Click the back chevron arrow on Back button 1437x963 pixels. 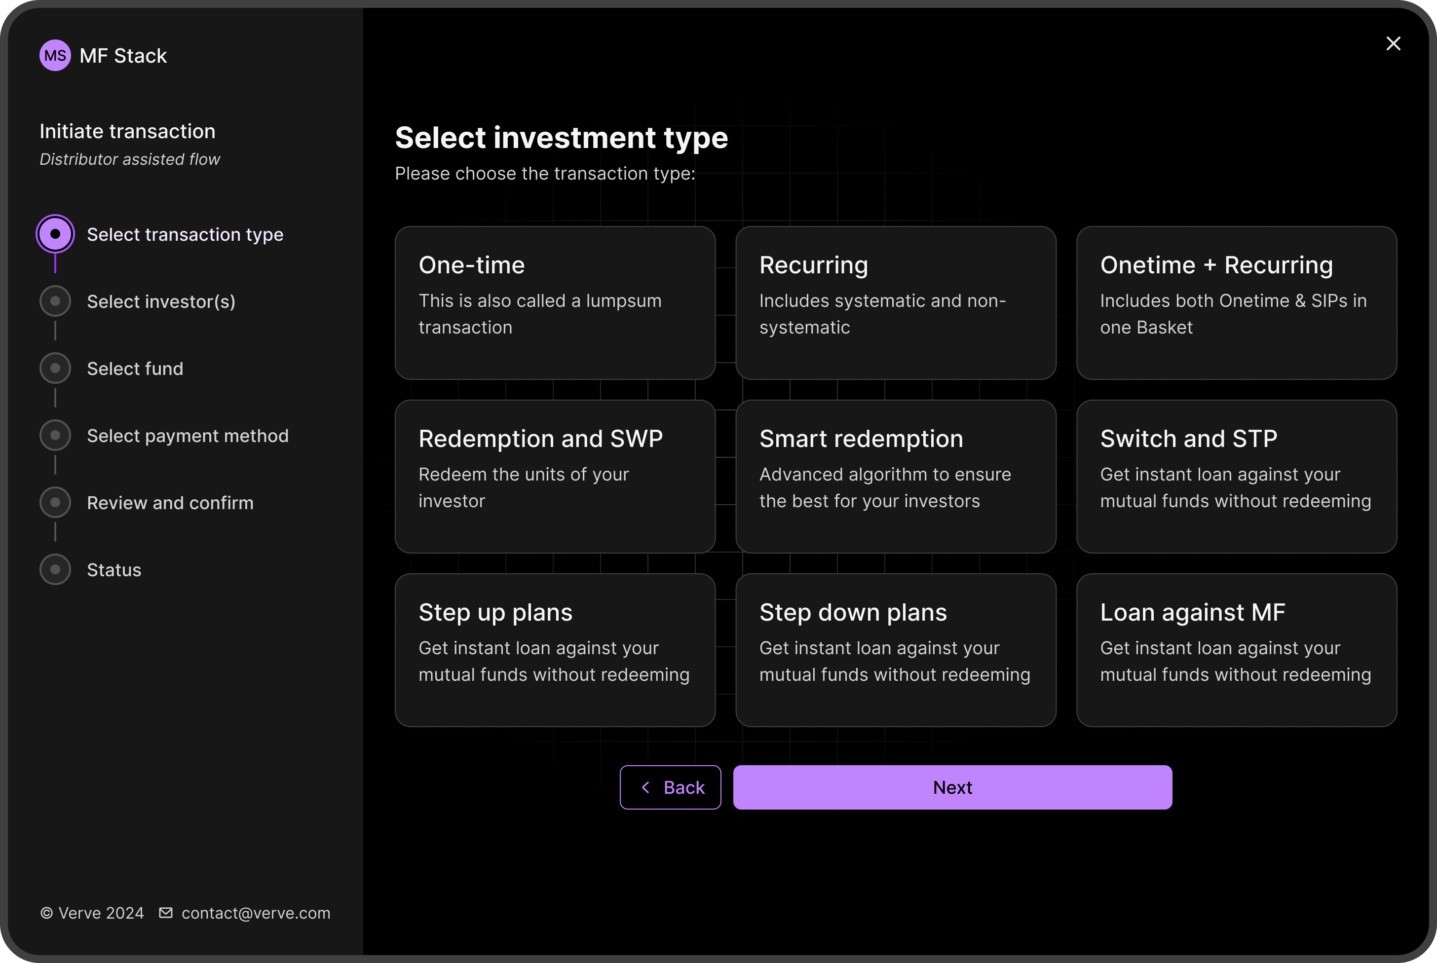(x=645, y=787)
